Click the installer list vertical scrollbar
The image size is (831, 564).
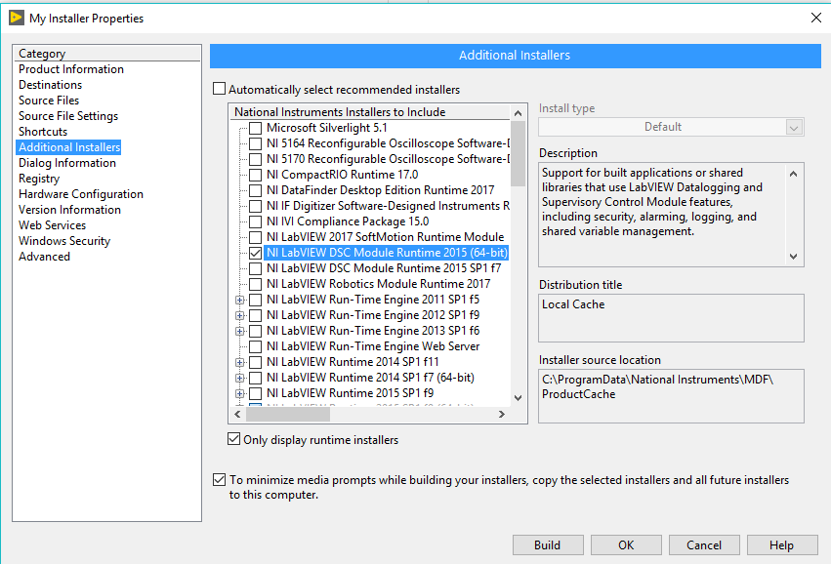(x=518, y=263)
